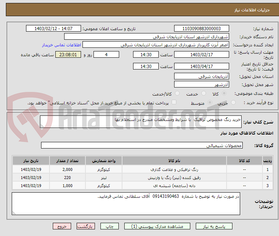Click the نام دستگاه خریدار field
The width and height of the screenshot is (279, 236).
click(x=146, y=36)
